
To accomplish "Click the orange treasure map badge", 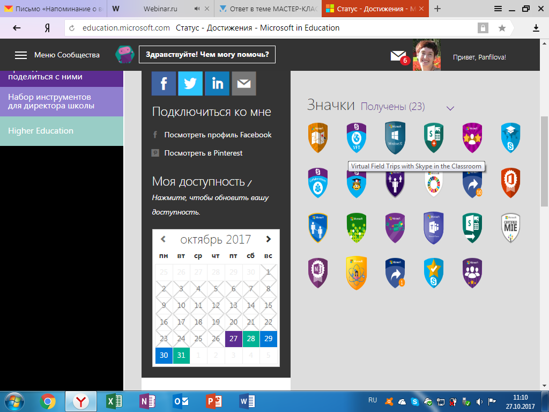I will click(318, 138).
